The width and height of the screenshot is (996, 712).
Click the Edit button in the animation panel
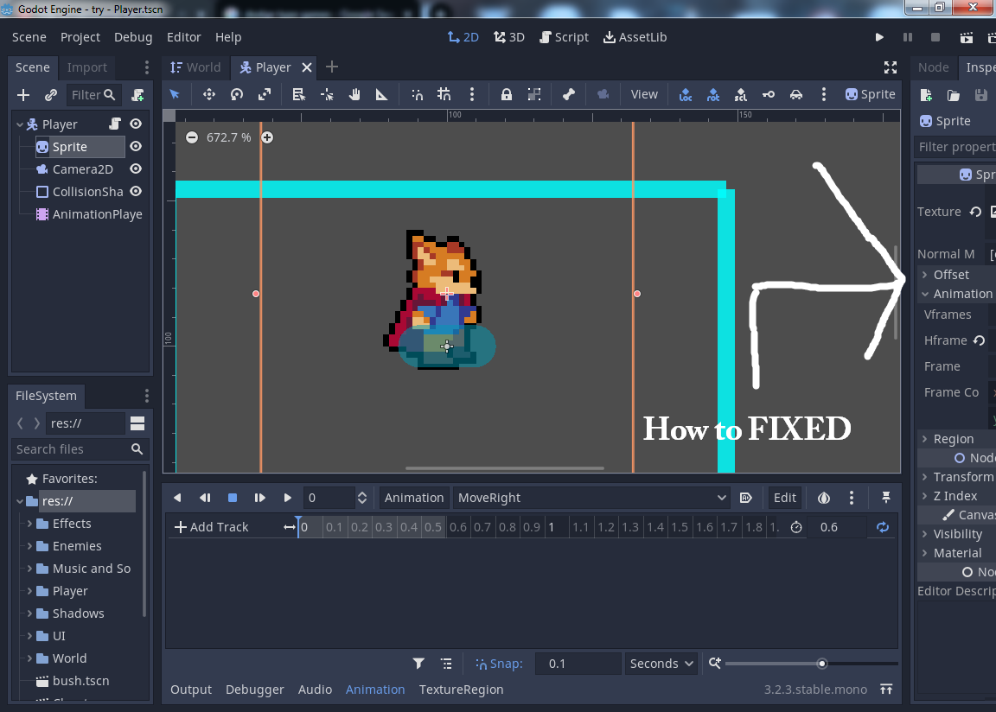[784, 498]
